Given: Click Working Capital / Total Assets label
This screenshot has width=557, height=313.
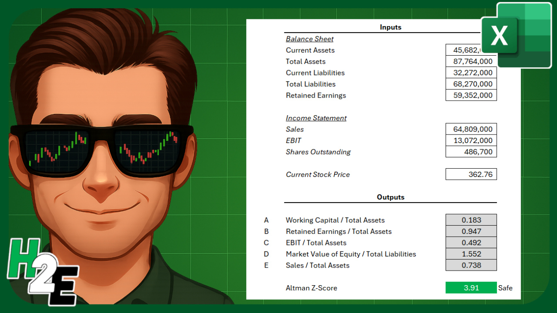Looking at the screenshot, I should click(335, 220).
